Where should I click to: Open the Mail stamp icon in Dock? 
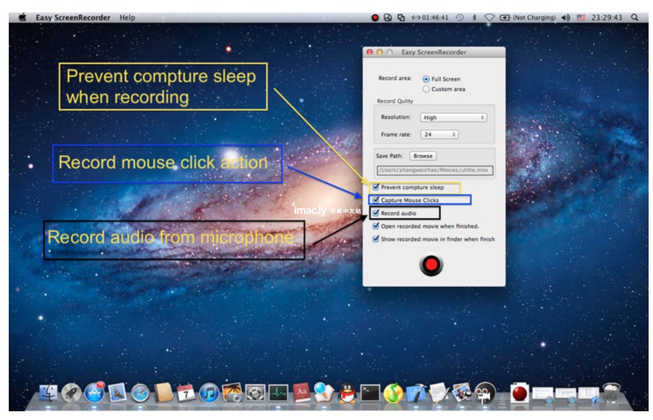coord(117,393)
